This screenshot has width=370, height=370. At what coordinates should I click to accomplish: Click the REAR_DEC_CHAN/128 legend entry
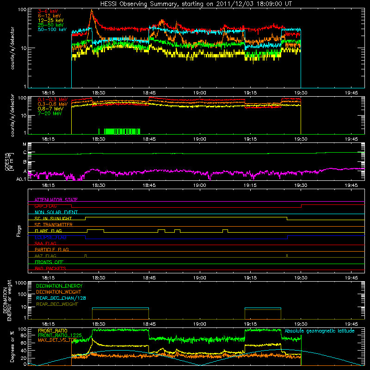(61, 298)
